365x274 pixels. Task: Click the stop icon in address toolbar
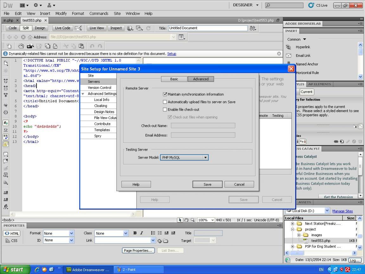pos(23,37)
